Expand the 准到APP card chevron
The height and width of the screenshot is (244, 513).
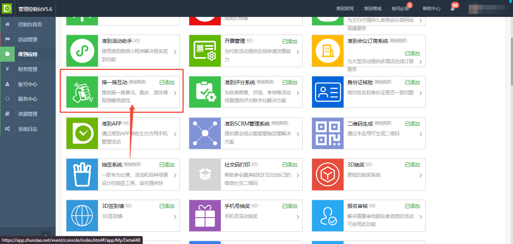175,134
